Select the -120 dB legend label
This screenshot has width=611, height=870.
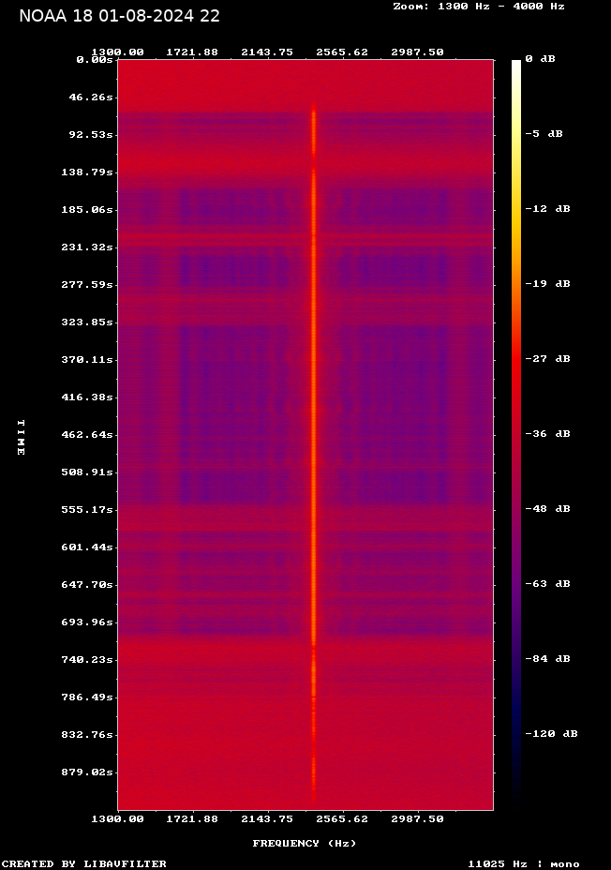(552, 733)
